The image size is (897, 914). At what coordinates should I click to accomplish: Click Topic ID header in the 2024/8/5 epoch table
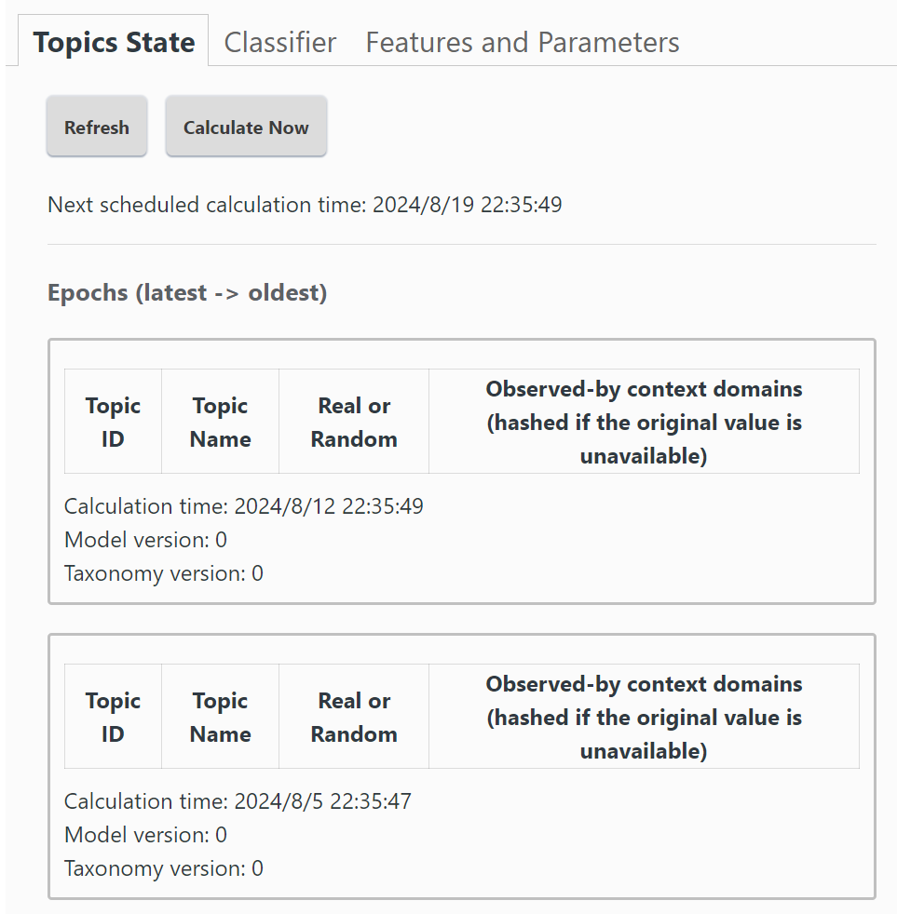[113, 717]
